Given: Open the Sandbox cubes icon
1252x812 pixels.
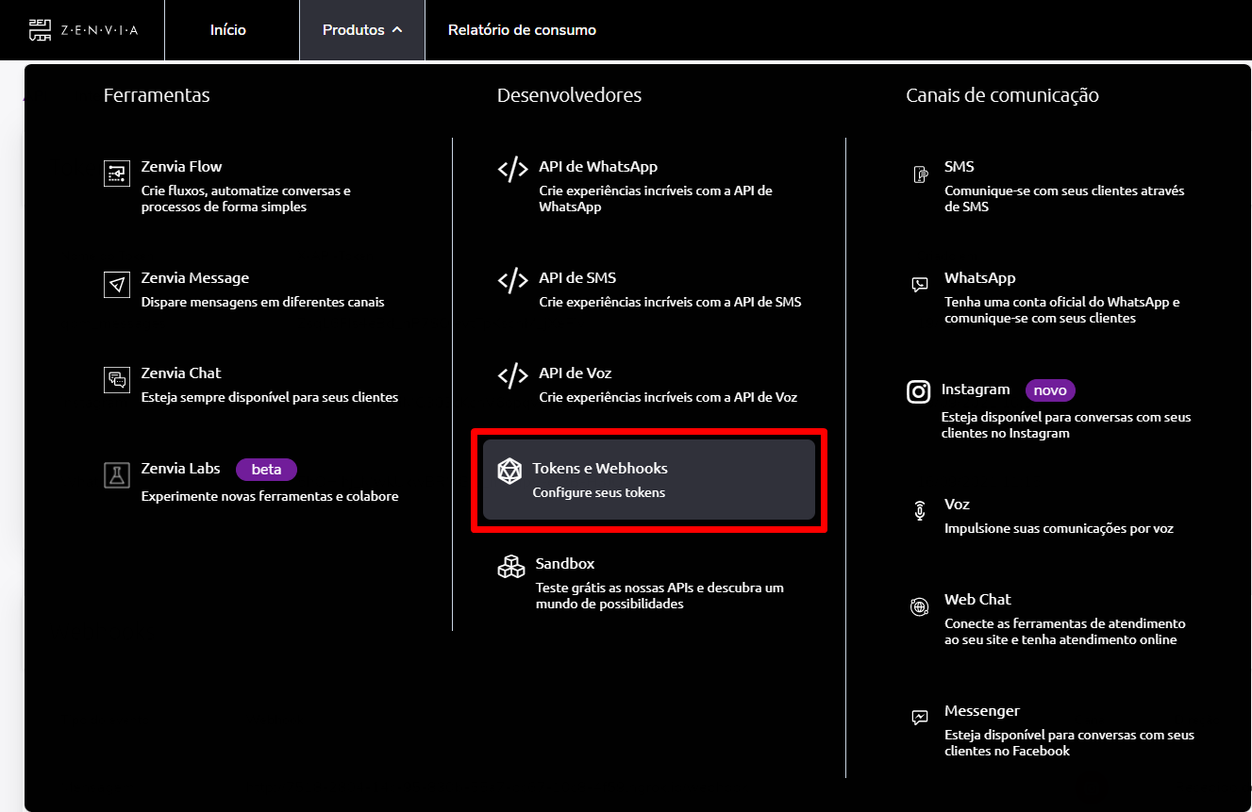Looking at the screenshot, I should pos(510,567).
